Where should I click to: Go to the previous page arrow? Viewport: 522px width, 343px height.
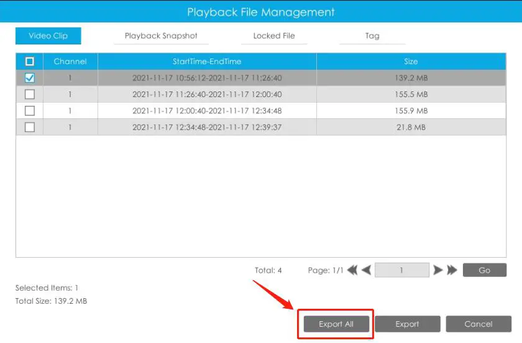click(x=367, y=270)
